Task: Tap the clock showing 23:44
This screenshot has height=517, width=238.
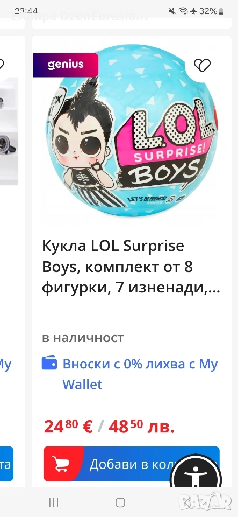Action: (x=26, y=11)
